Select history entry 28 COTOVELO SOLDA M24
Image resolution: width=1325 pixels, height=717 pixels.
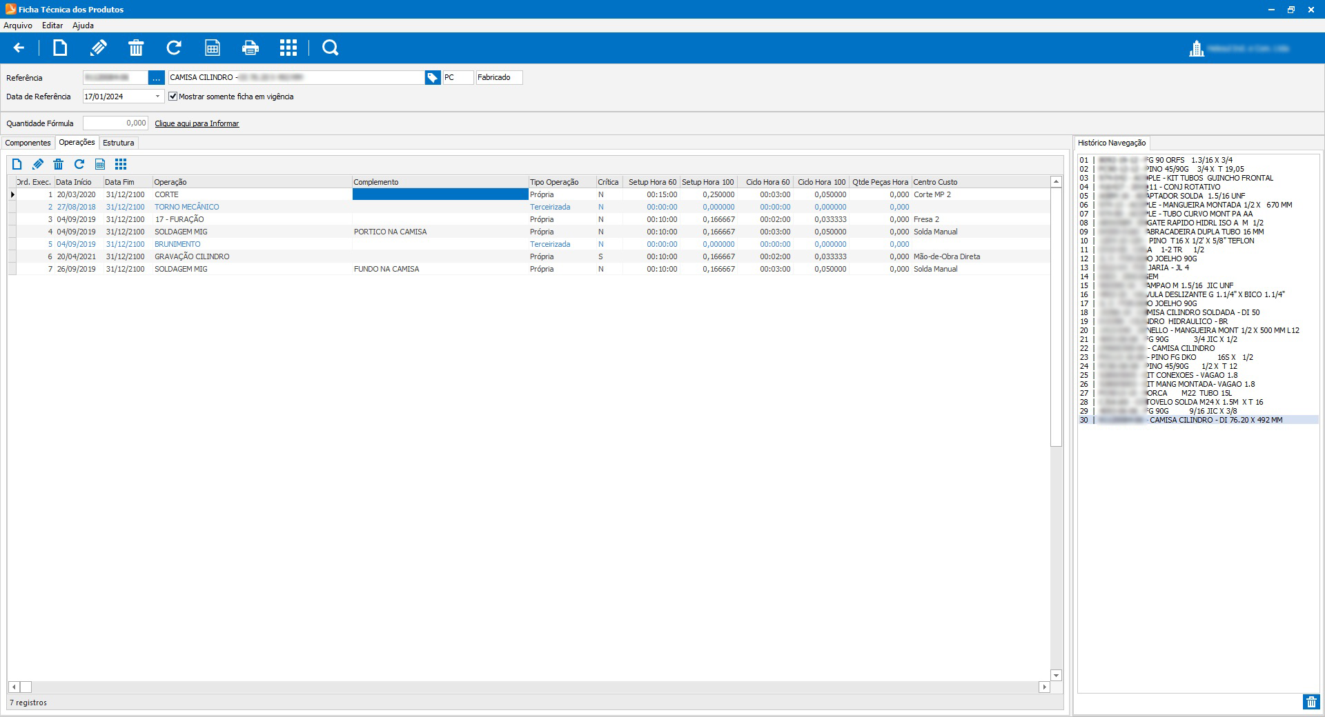1198,402
